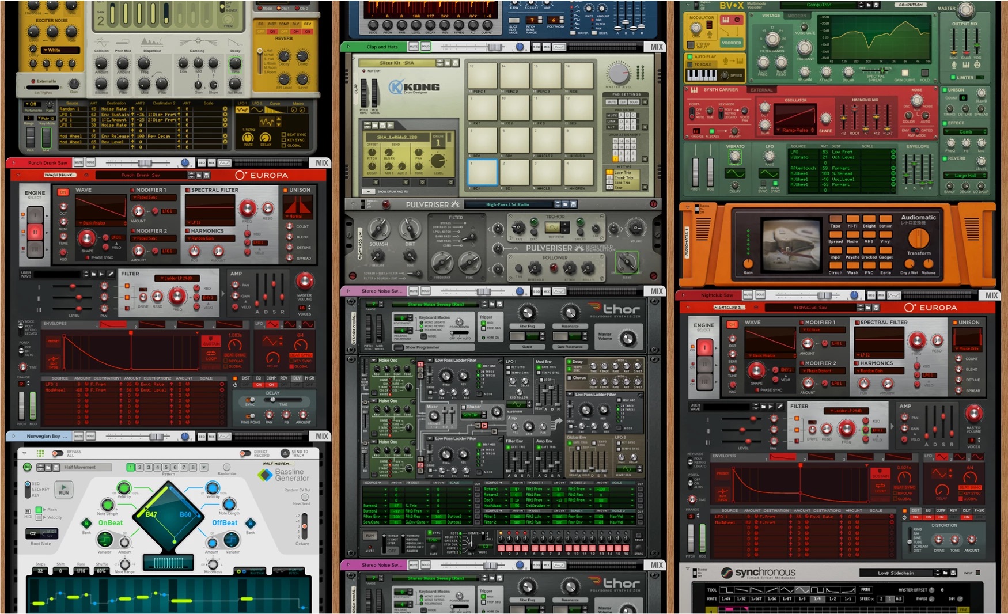The image size is (1008, 614).
Task: Switch to REV effect tab on Punch Drunk Saw
Action: [x=283, y=378]
